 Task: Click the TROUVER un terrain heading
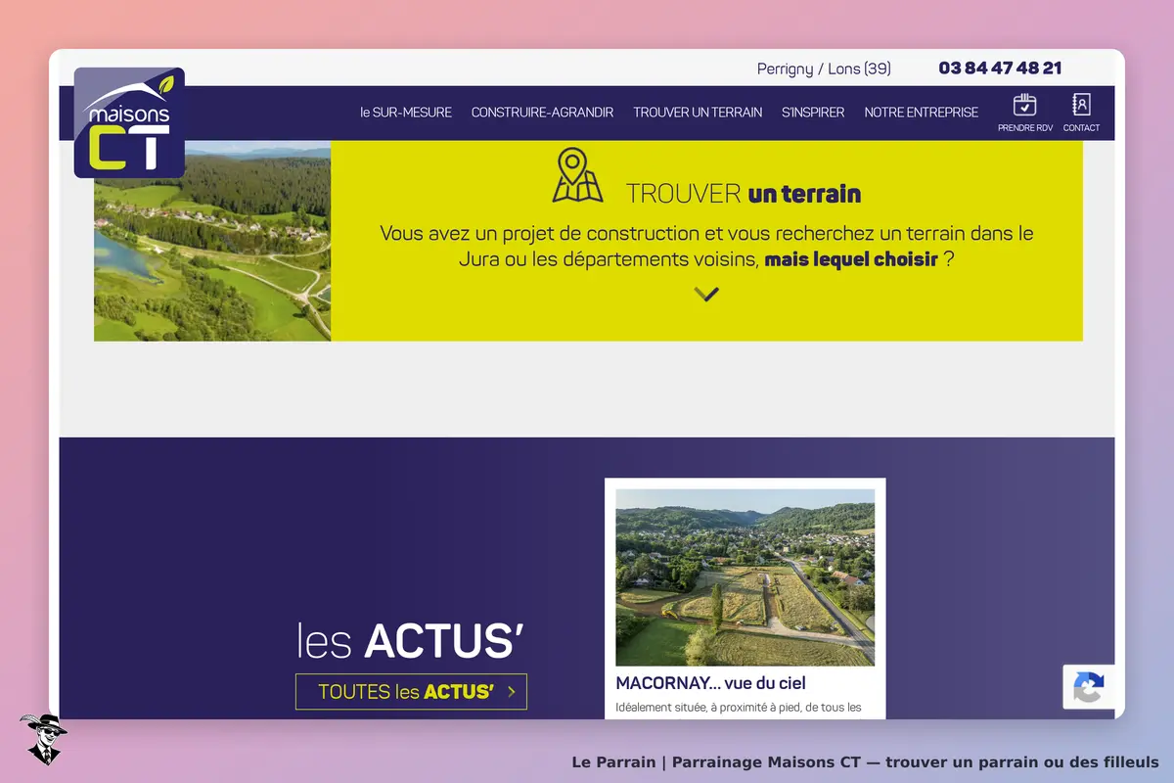click(x=744, y=194)
